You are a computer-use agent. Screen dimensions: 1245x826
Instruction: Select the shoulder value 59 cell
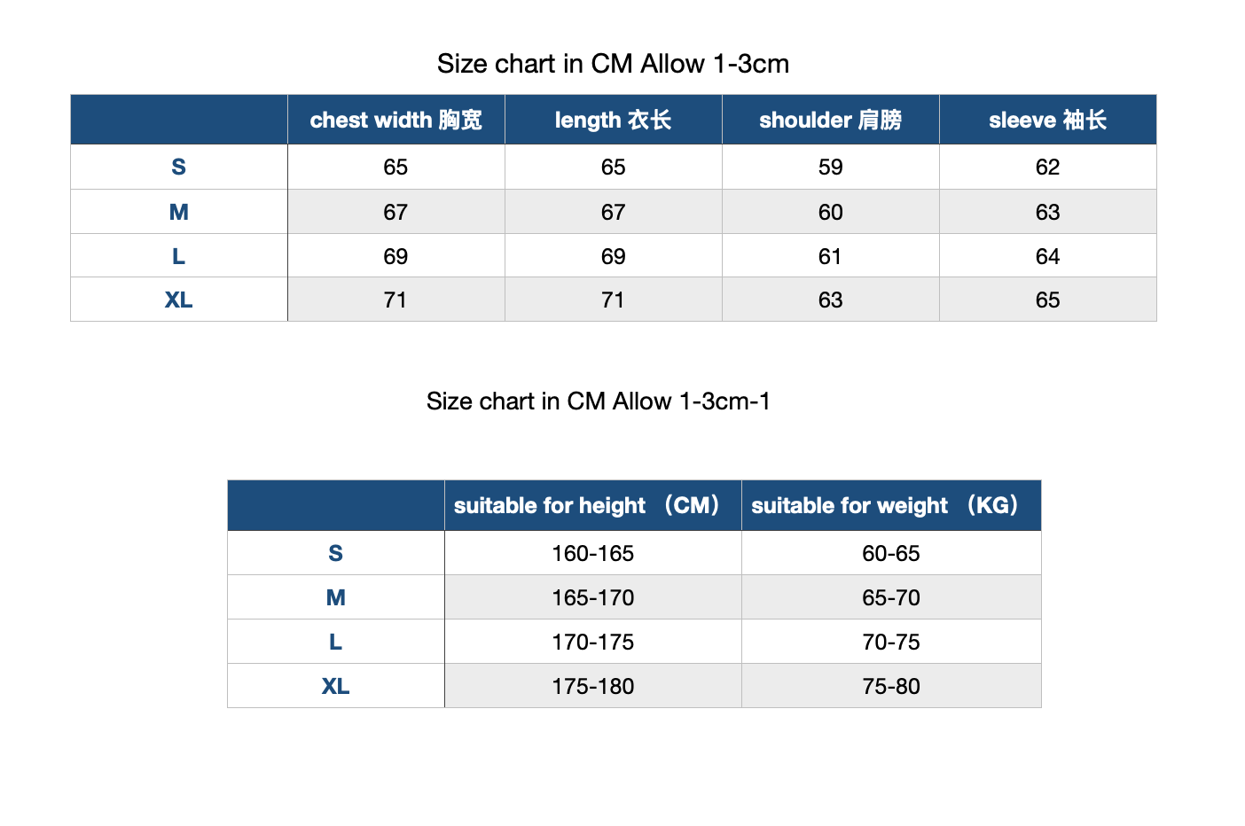click(x=831, y=167)
